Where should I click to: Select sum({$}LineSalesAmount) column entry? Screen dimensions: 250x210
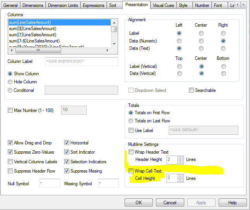[60, 29]
